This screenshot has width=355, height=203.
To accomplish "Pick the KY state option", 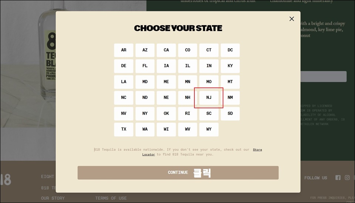I will (x=230, y=66).
